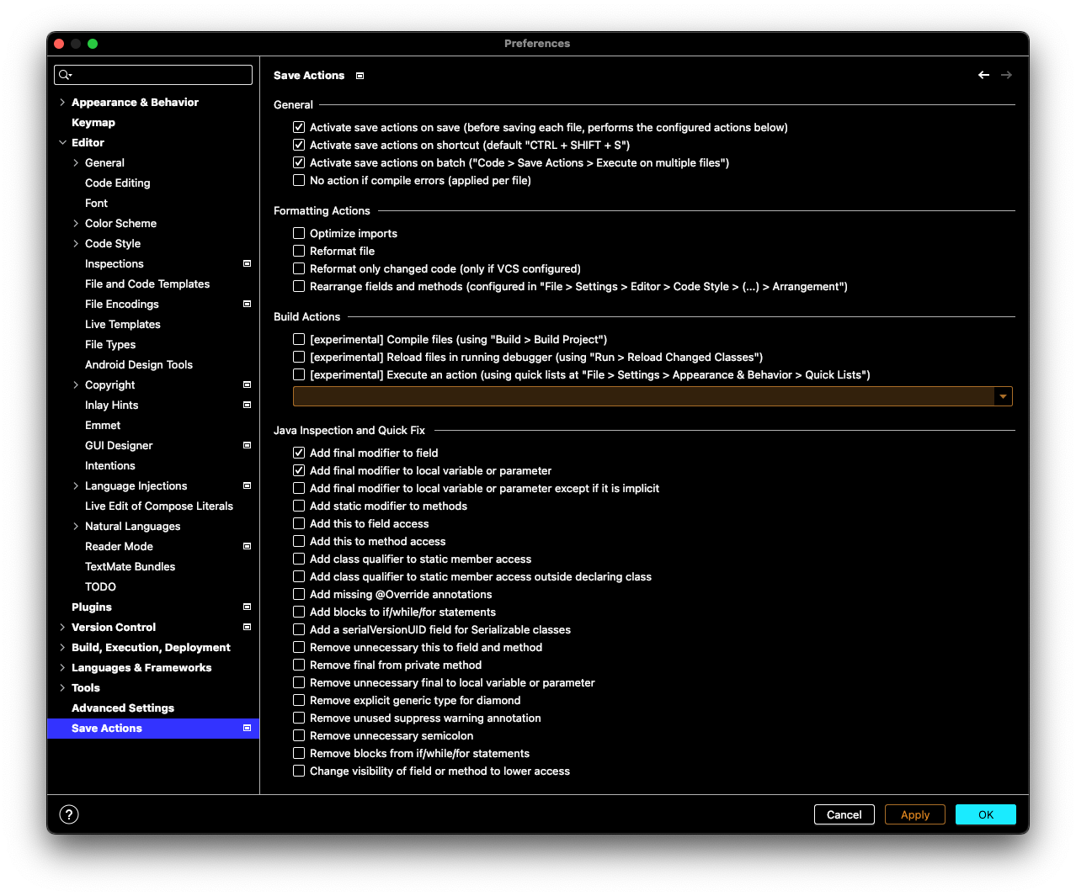Click the search icon in settings filter

pos(65,75)
